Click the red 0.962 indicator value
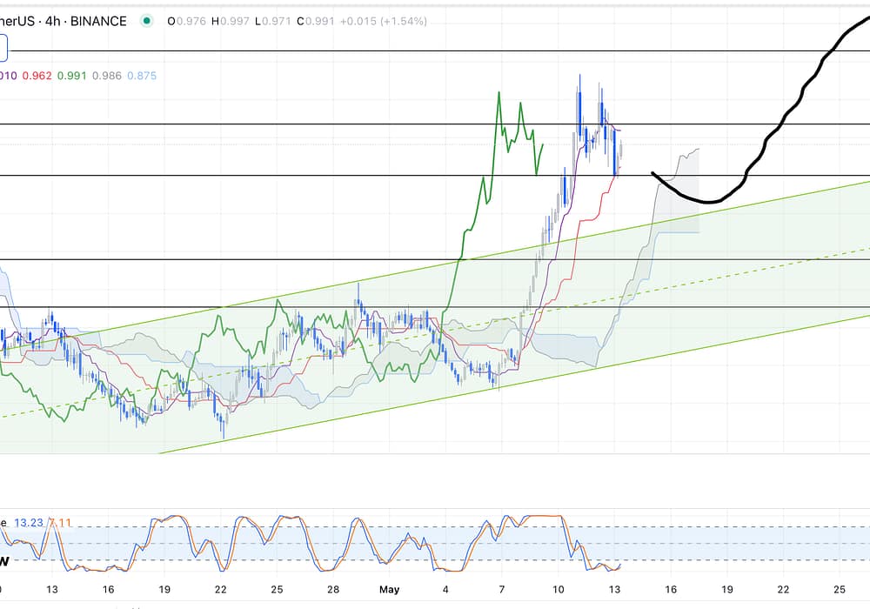The image size is (870, 609). [x=37, y=76]
